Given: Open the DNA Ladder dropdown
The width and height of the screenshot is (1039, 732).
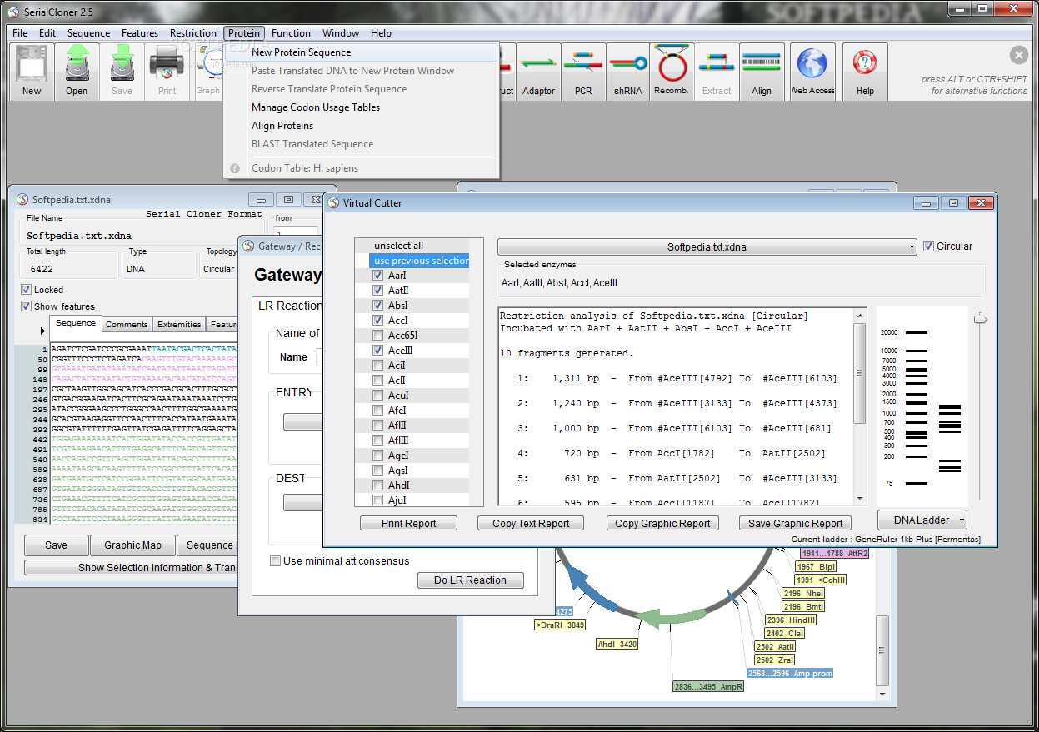Looking at the screenshot, I should point(922,520).
